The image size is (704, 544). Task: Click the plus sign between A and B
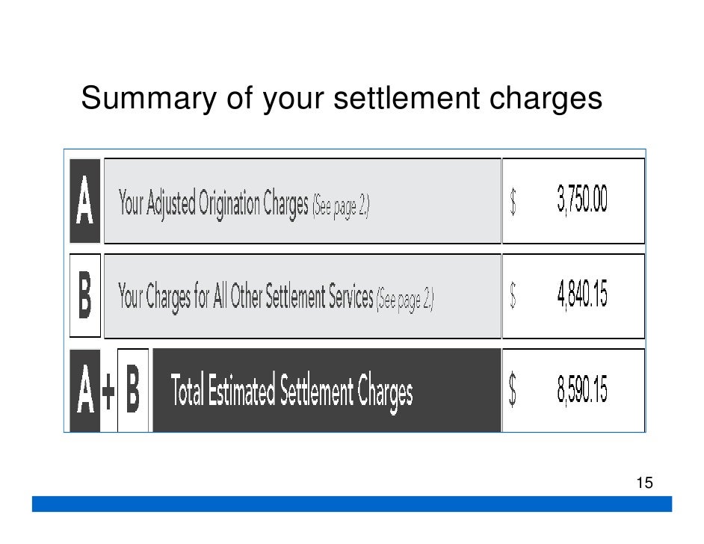click(x=108, y=392)
